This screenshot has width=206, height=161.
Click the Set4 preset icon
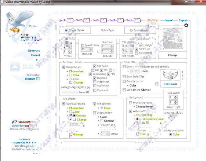[x=120, y=20]
